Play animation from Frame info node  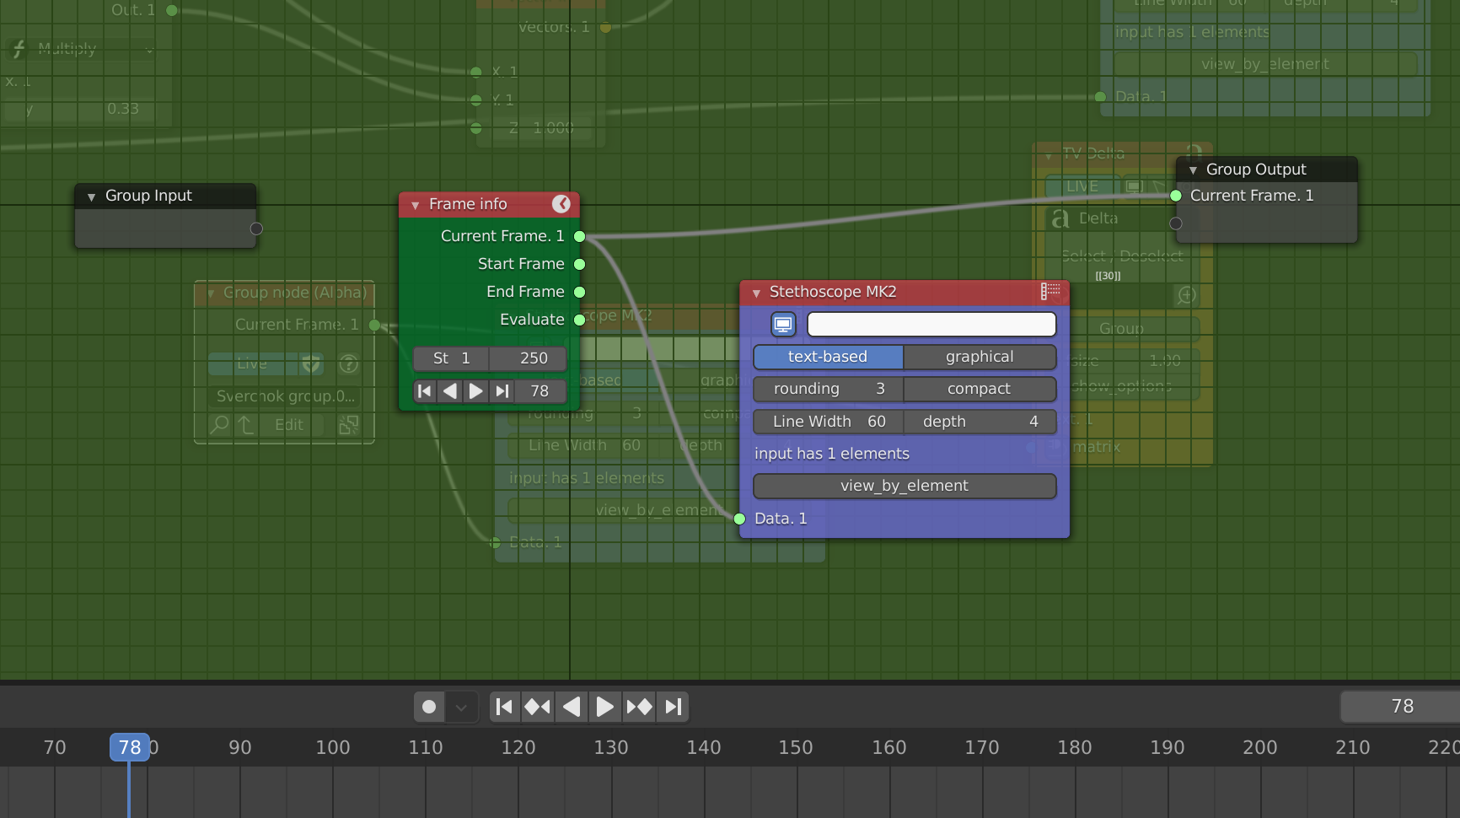point(475,391)
